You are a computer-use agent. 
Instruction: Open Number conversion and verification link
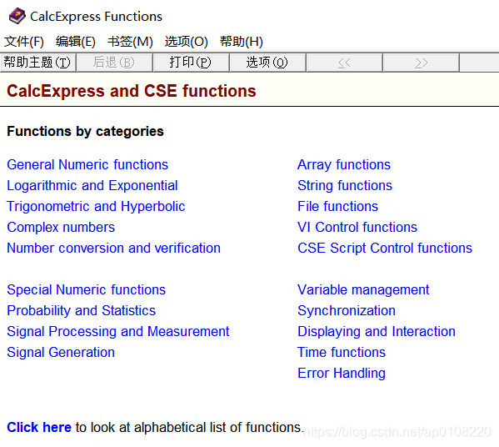(x=113, y=249)
